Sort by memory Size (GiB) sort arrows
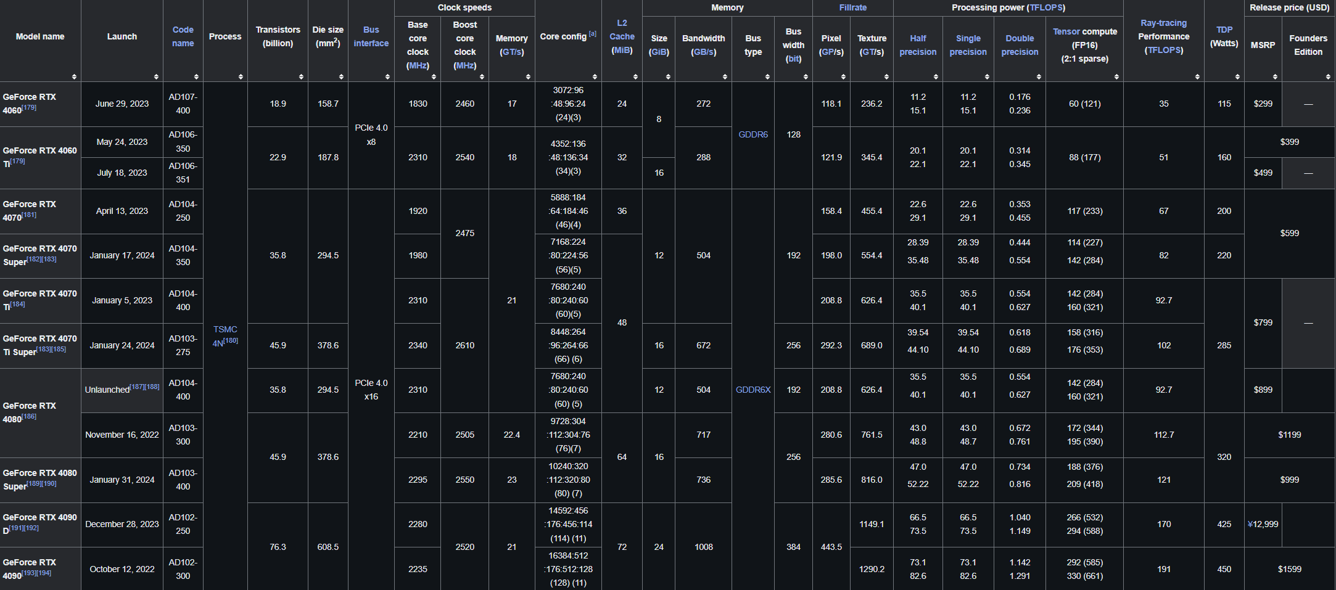Viewport: 1336px width, 590px height. [x=668, y=76]
